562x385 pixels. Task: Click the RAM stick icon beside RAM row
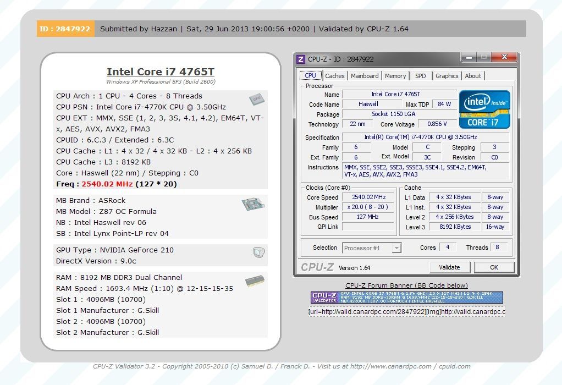(x=255, y=280)
